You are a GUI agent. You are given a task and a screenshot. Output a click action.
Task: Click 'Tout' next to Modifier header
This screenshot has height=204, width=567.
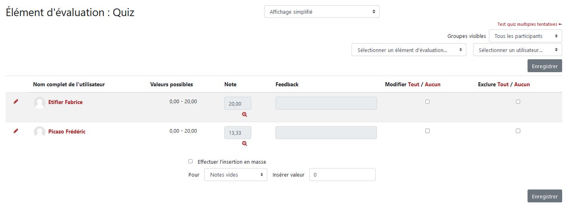[414, 84]
